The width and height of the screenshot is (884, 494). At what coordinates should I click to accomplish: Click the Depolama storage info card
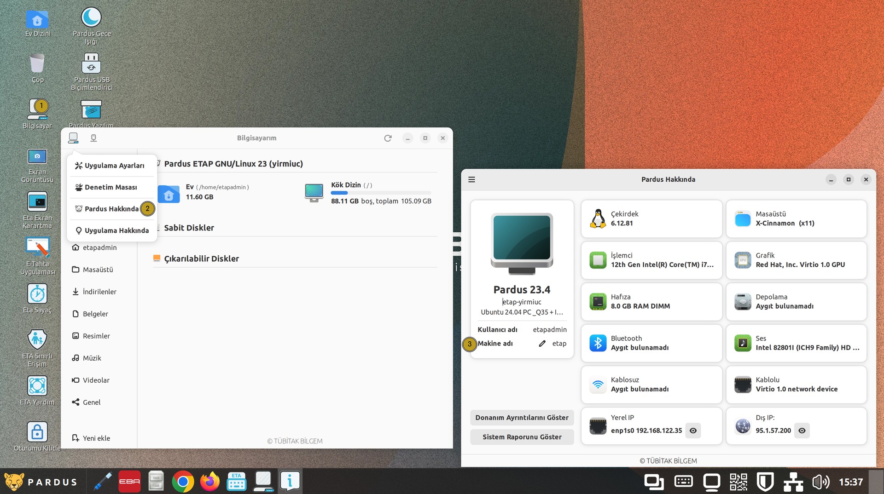coord(797,302)
